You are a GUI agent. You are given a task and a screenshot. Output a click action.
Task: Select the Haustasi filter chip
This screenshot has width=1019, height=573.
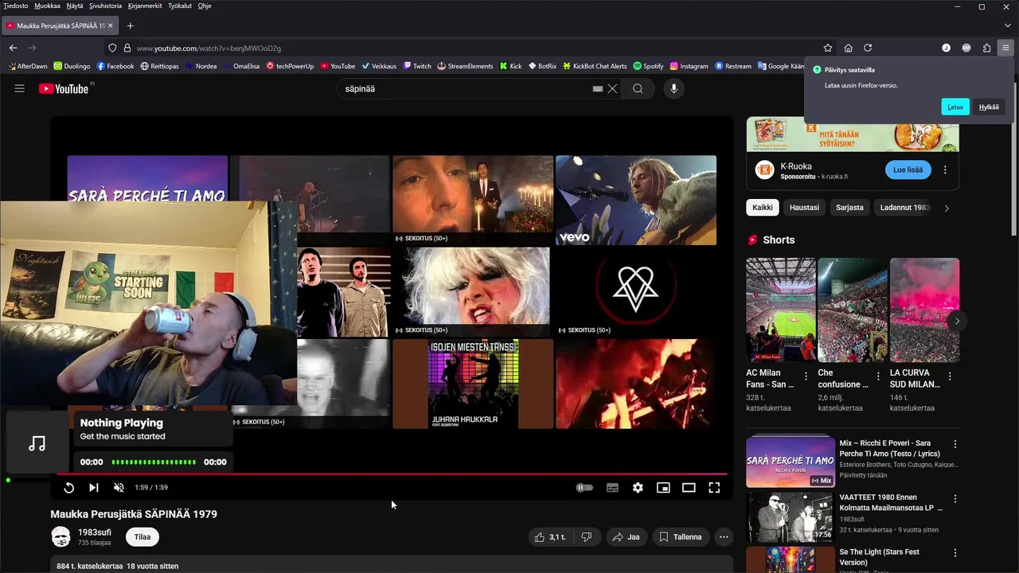804,208
